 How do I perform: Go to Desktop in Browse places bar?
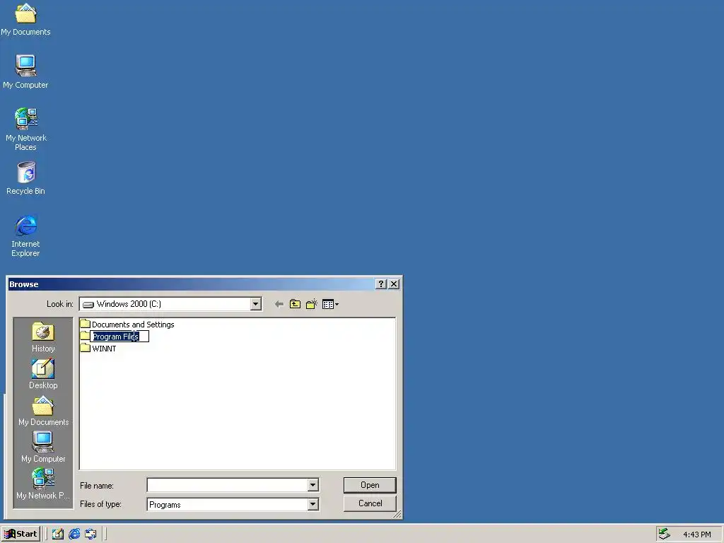tap(43, 375)
